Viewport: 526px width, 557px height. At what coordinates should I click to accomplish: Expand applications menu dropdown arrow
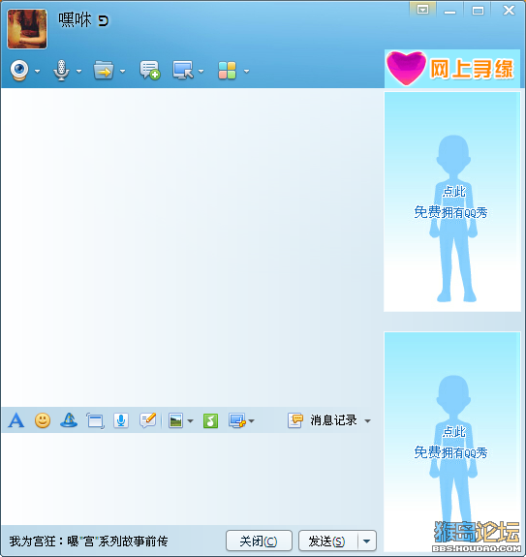[x=246, y=71]
